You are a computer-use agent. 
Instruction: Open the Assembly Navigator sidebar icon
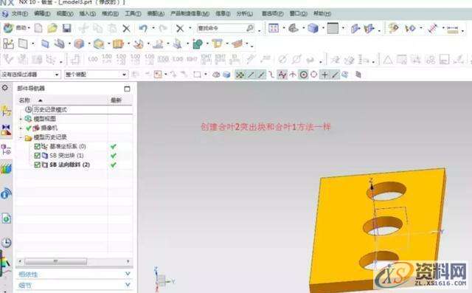6,111
